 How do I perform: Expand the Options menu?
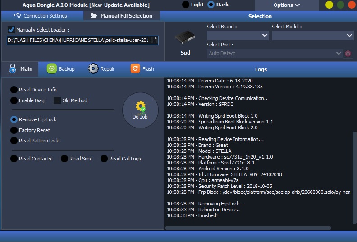[286, 5]
